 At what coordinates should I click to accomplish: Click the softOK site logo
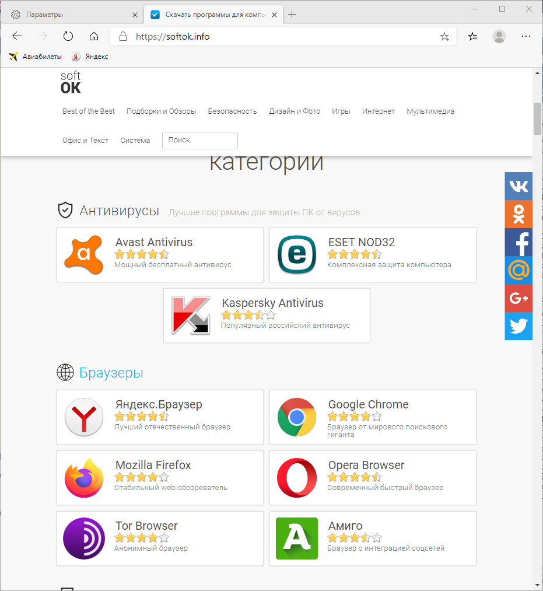click(x=71, y=82)
